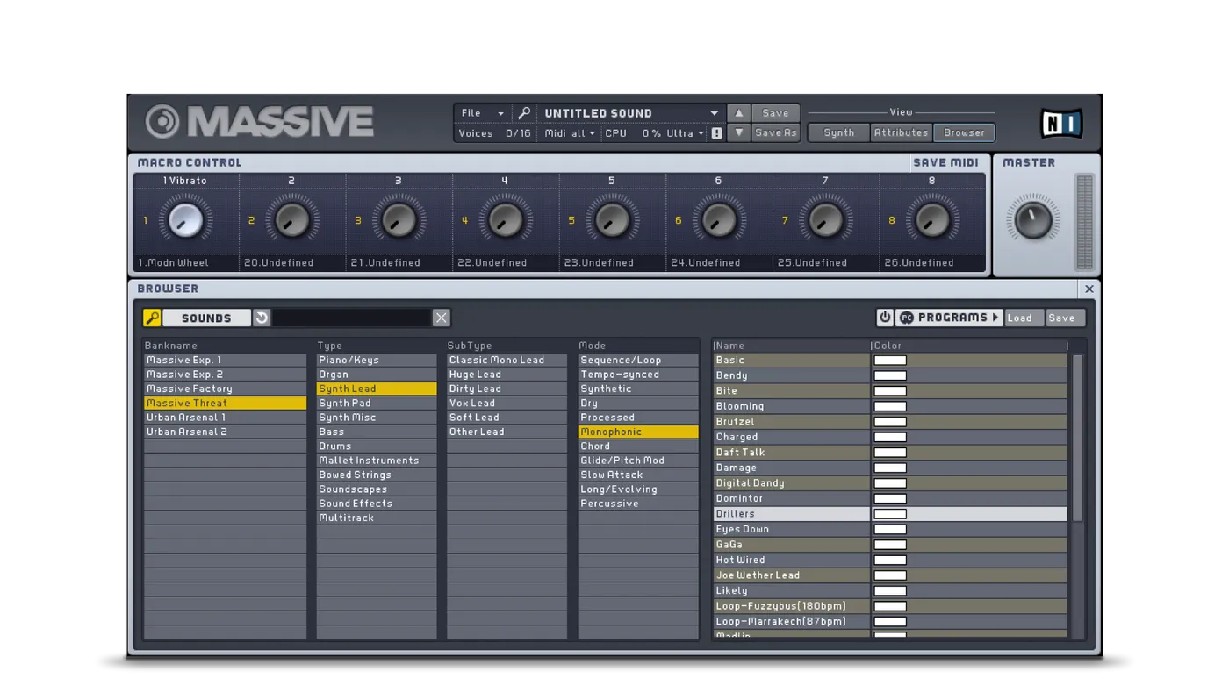Close the Browser panel

pyautogui.click(x=1089, y=289)
